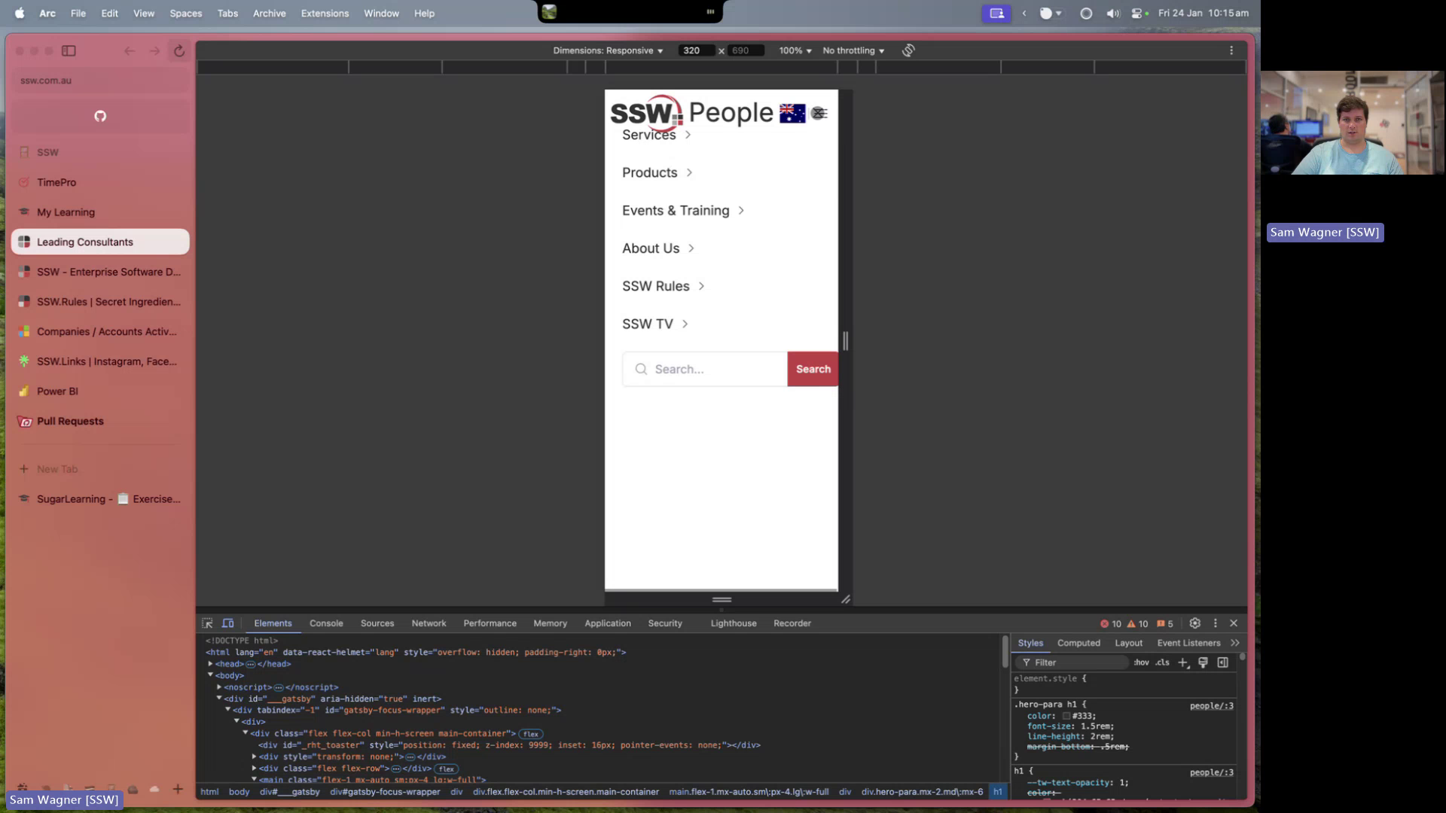Click the reload page icon in toolbar
The height and width of the screenshot is (813, 1446).
(x=178, y=50)
